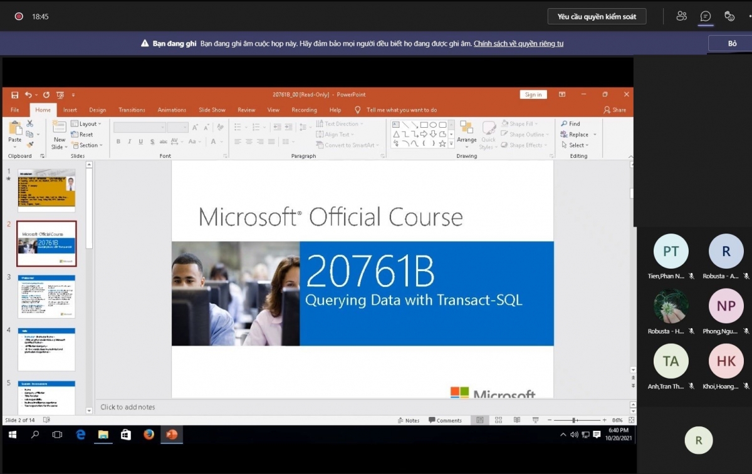Click the Format Painter brush icon
752x474 pixels.
[x=30, y=145]
